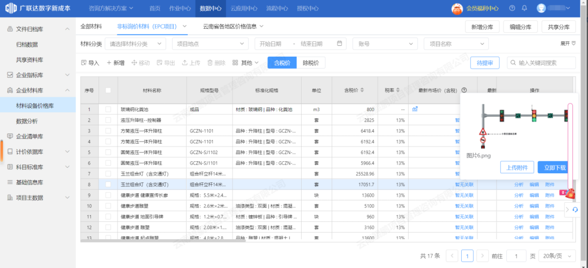
Task: Click the 立即下载 download button
Action: point(552,168)
